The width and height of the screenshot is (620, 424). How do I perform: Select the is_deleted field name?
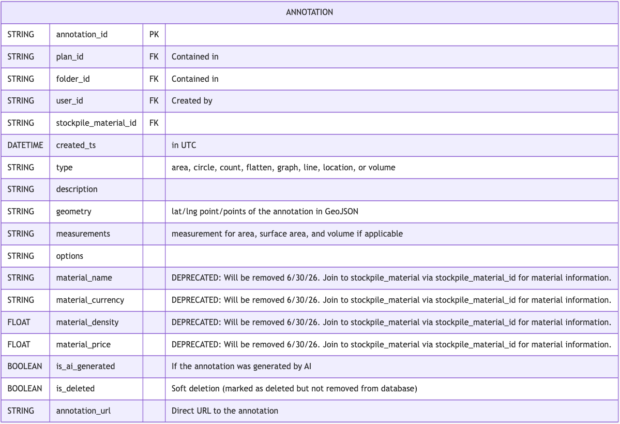coord(75,388)
